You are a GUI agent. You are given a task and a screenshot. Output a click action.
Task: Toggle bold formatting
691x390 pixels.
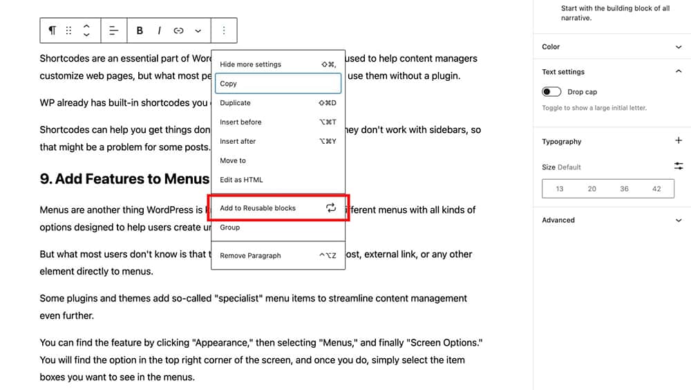coord(140,30)
